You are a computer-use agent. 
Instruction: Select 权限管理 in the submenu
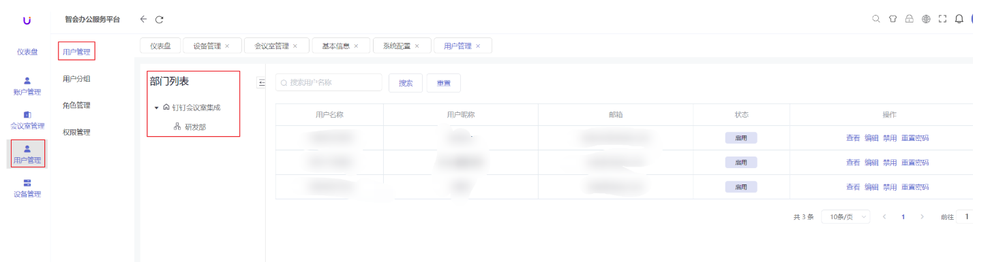76,132
